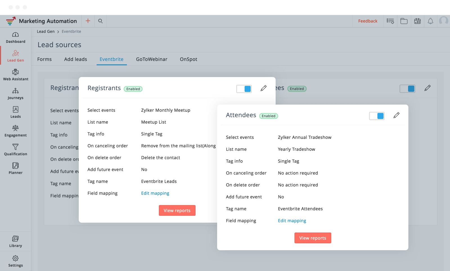Switch to the GoToWebinar tab
This screenshot has height=271, width=450.
152,59
